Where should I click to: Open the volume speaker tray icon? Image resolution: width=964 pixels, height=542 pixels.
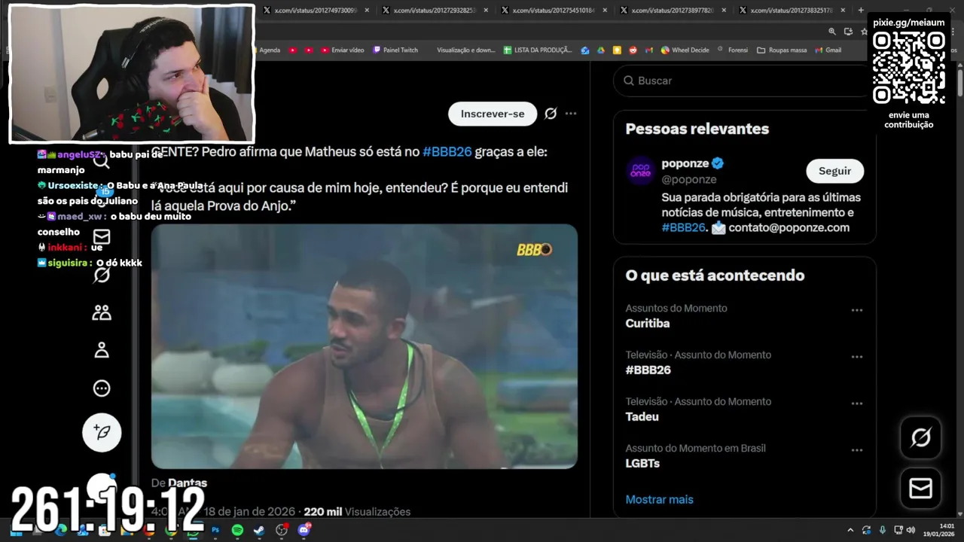[x=911, y=530]
